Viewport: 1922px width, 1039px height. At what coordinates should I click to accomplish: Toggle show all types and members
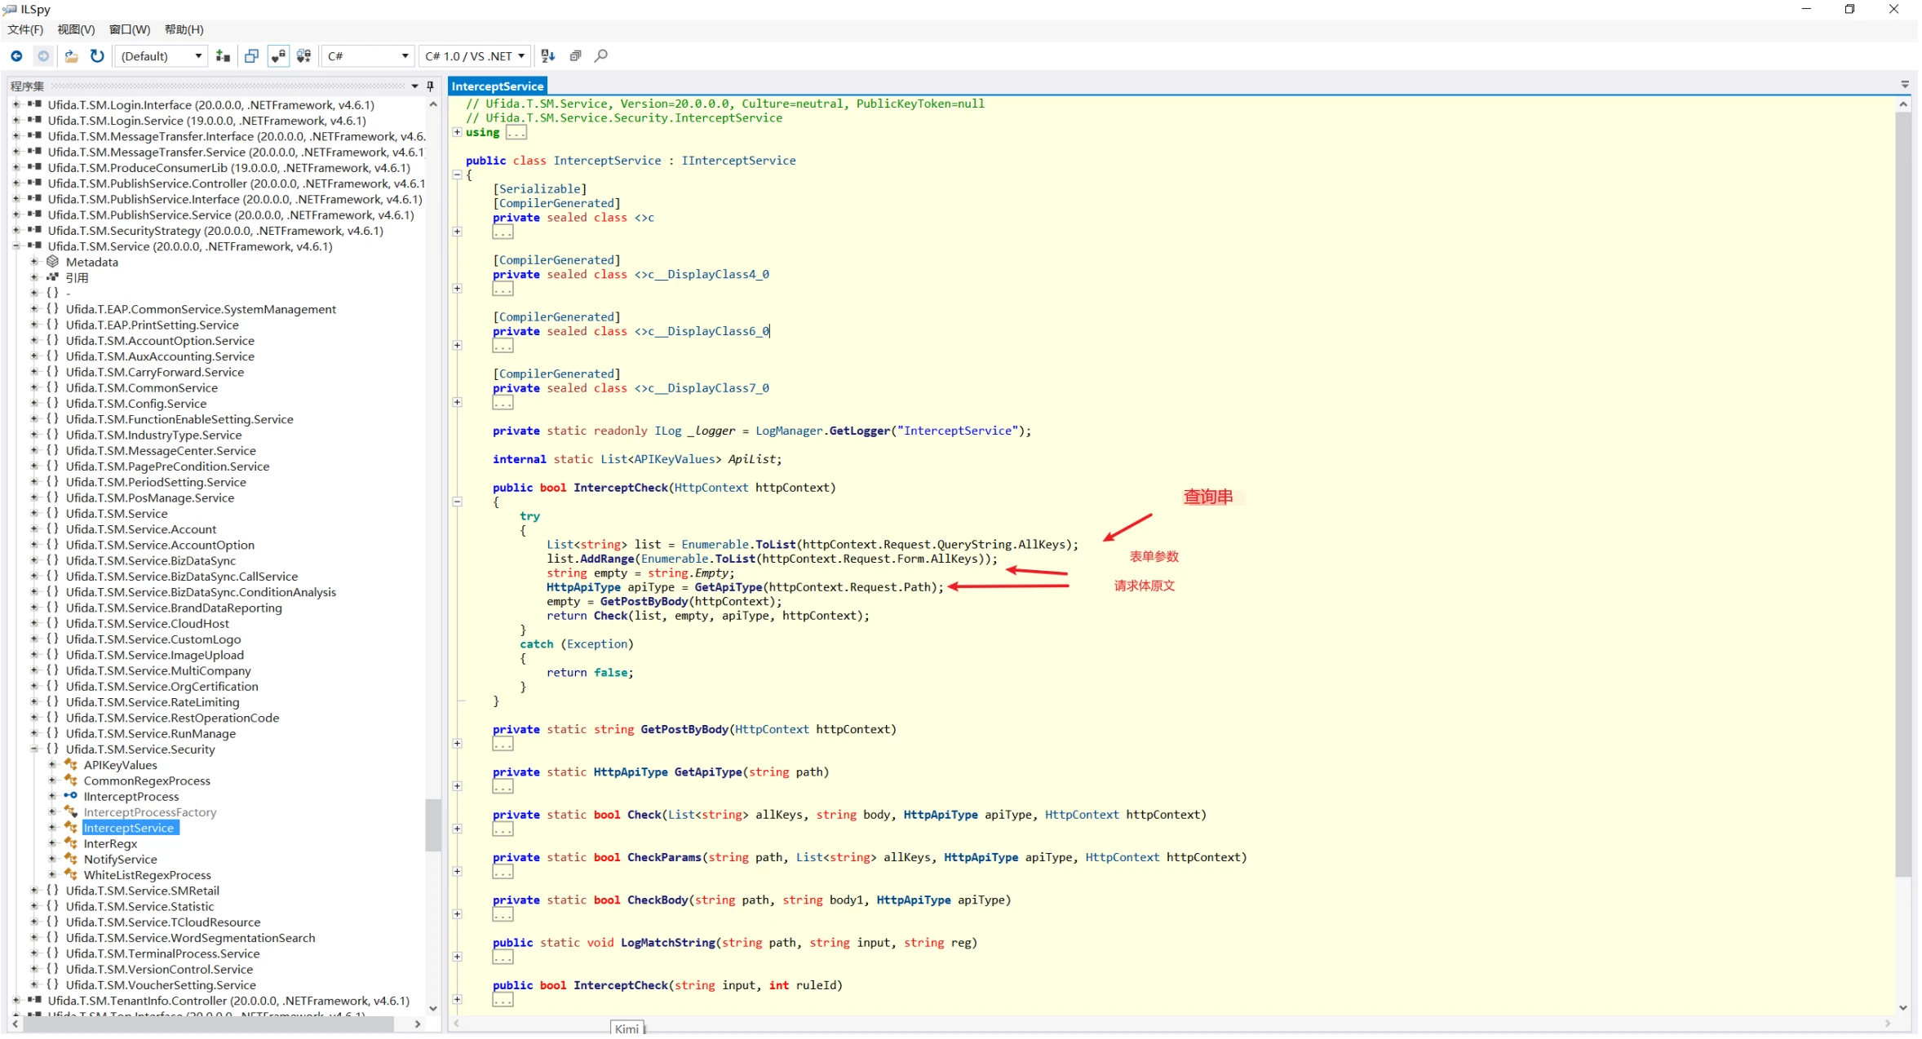[x=304, y=56]
